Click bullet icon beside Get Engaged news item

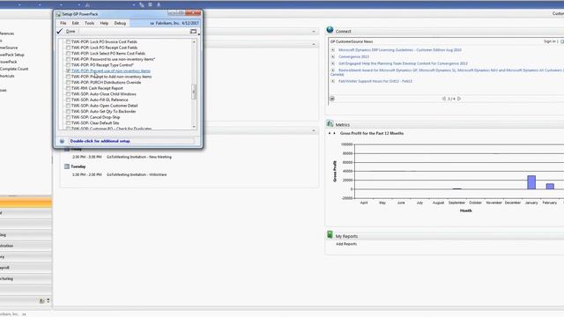pos(333,63)
